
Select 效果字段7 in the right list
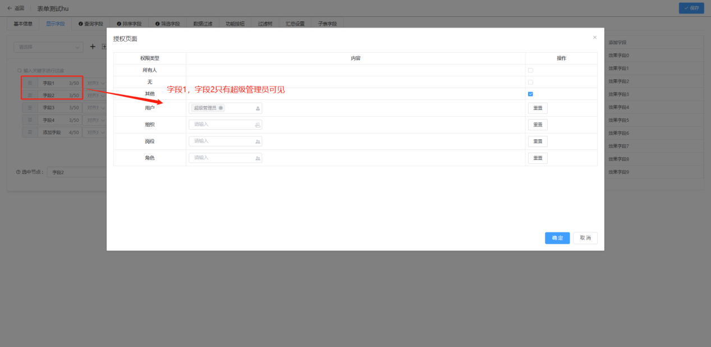654,146
